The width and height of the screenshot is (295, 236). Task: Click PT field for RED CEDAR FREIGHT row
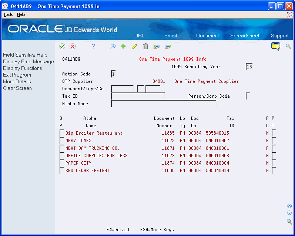(x=274, y=171)
